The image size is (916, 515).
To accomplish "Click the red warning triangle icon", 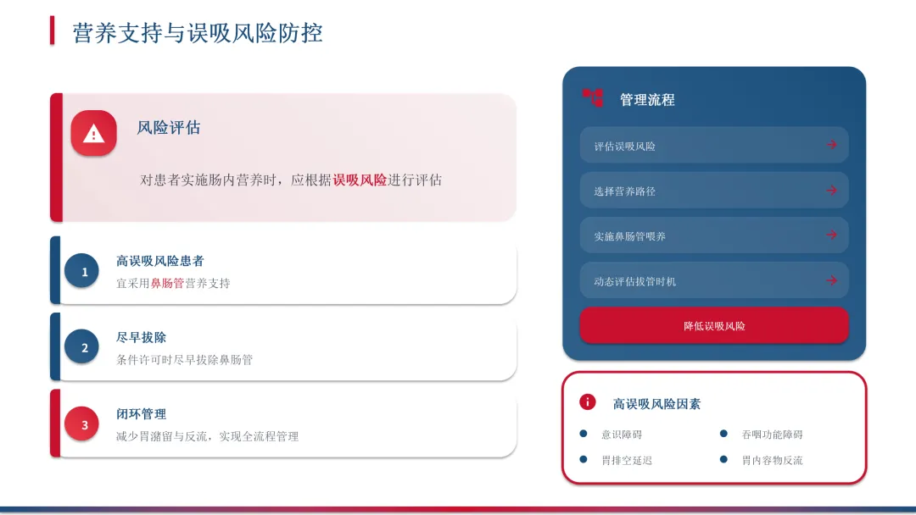I will [93, 133].
